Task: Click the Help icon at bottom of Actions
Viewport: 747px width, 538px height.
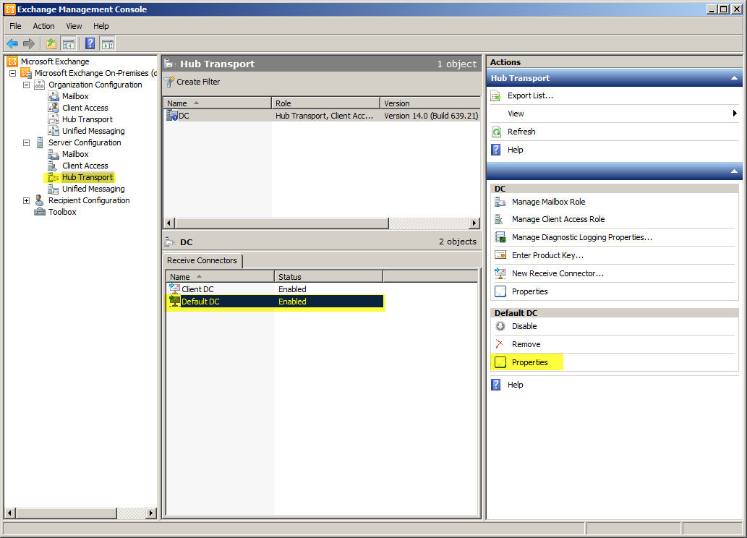Action: (496, 385)
